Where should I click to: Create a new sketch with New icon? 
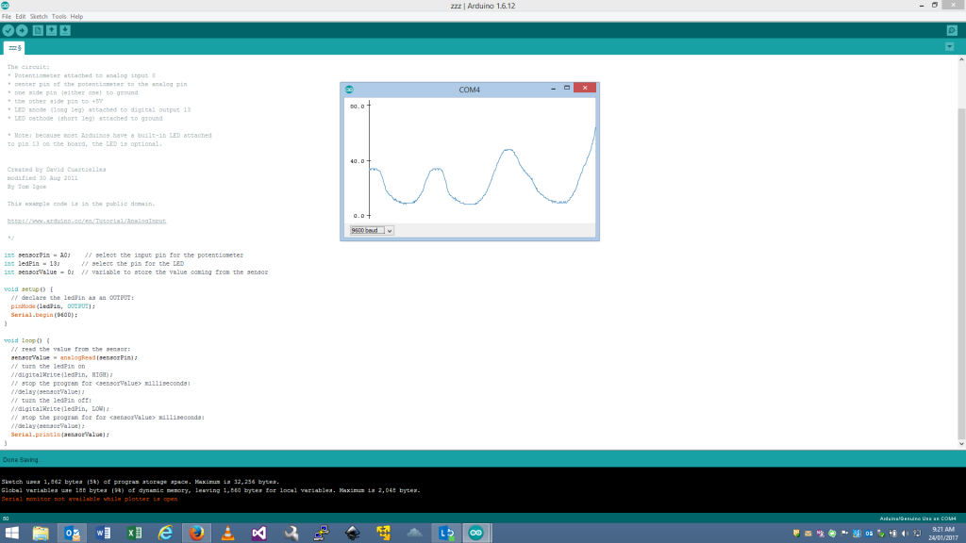tap(39, 30)
